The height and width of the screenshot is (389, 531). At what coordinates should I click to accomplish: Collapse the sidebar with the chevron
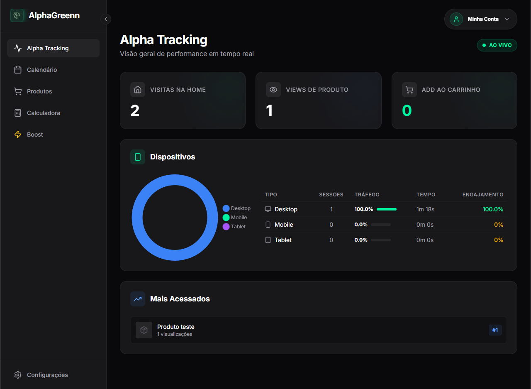point(106,19)
